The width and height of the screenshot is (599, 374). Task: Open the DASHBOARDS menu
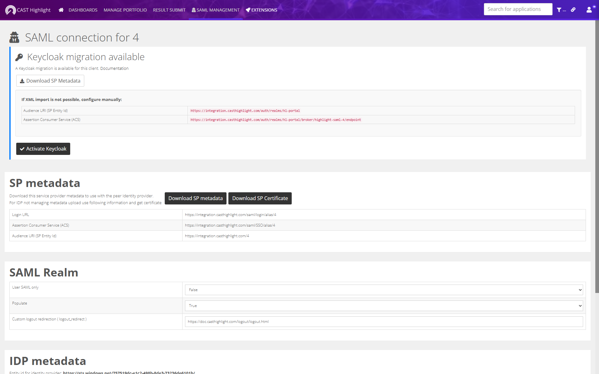pos(83,10)
